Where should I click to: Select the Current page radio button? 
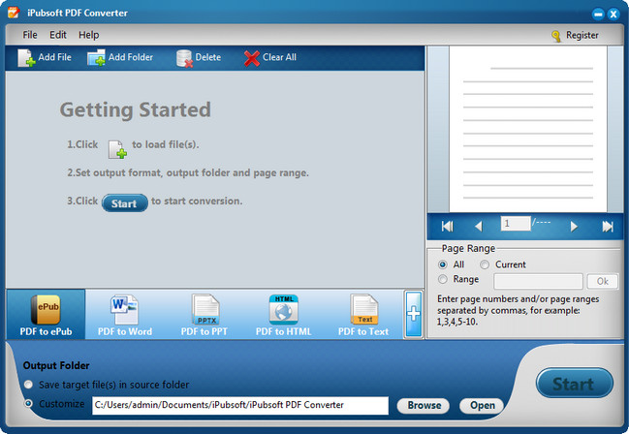point(487,264)
